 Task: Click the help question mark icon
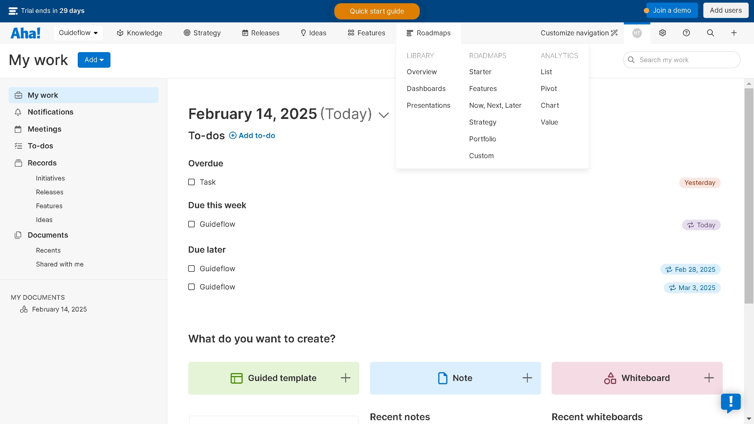point(686,33)
